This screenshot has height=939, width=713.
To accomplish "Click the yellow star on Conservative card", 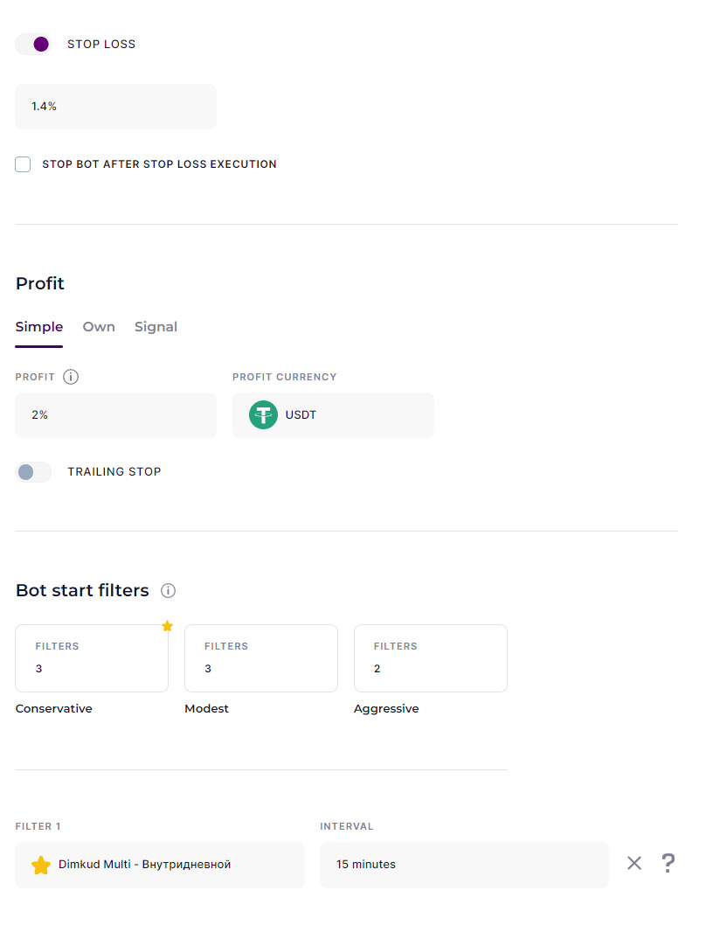I will tap(167, 626).
